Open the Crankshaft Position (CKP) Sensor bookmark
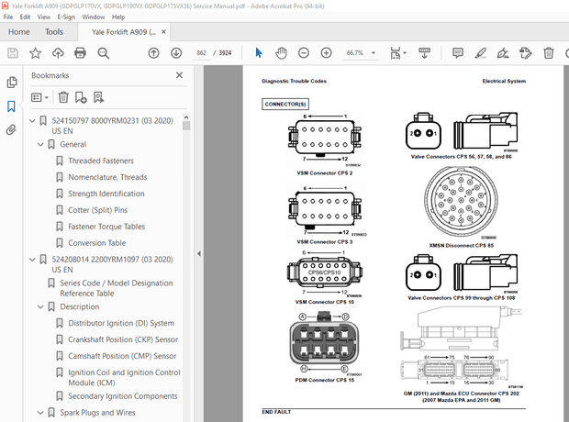Screen dimensions: 569x422 pos(123,339)
